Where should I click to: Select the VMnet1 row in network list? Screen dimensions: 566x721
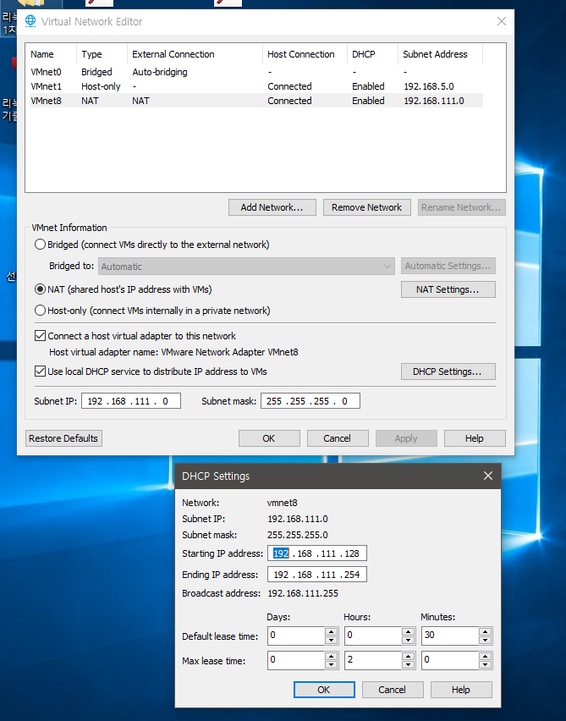coord(256,86)
